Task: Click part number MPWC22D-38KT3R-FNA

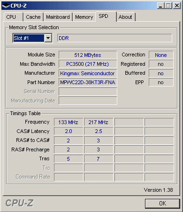Action: pyautogui.click(x=88, y=82)
